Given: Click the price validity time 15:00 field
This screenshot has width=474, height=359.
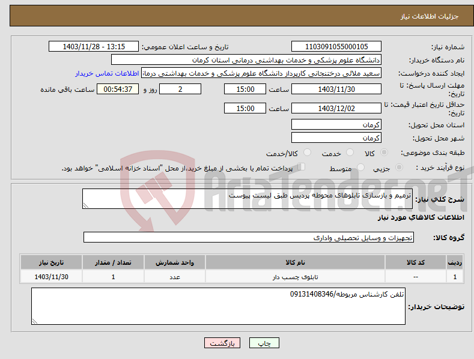Looking at the screenshot, I should tap(245, 108).
